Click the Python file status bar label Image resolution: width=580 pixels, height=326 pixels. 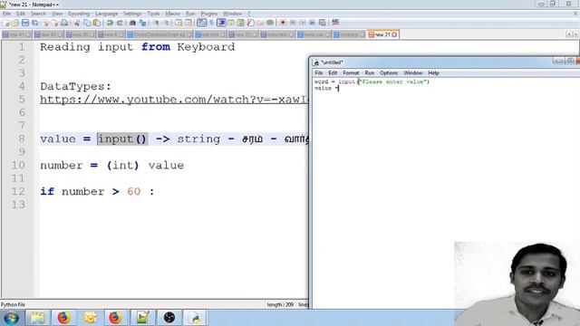13,304
